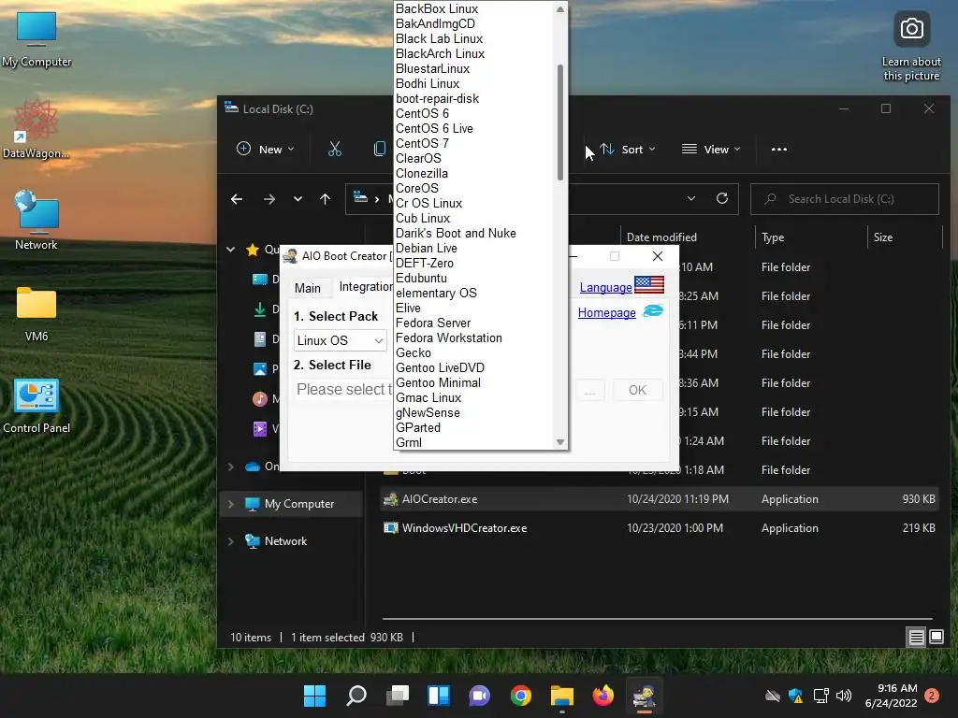Switch Explorer to details view icon

click(x=916, y=638)
